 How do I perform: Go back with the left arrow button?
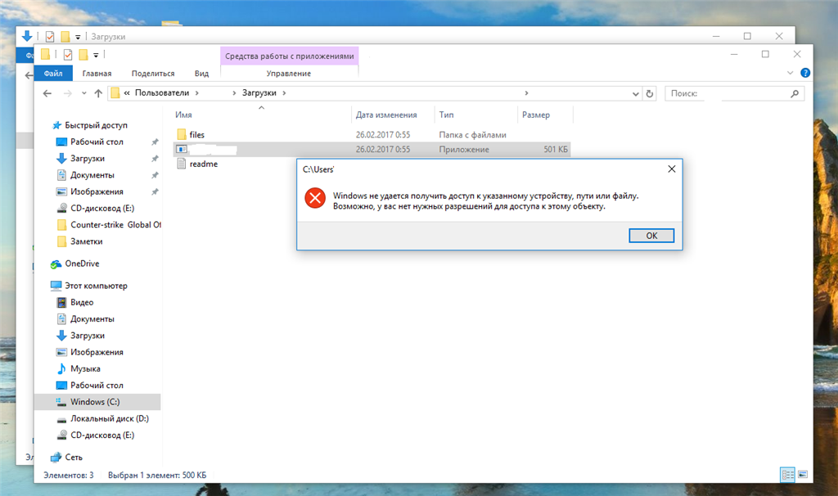point(47,93)
